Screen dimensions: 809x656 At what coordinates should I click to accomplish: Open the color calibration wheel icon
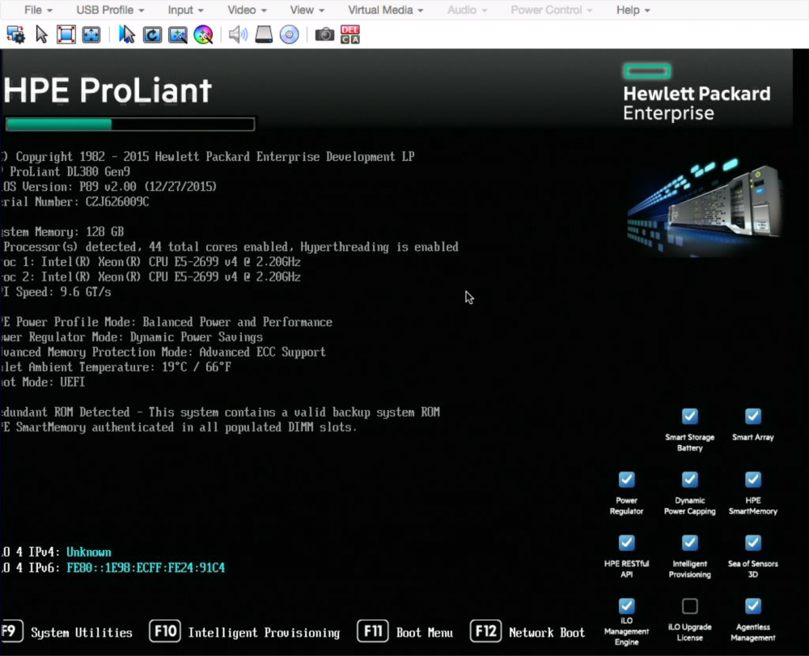(x=203, y=35)
